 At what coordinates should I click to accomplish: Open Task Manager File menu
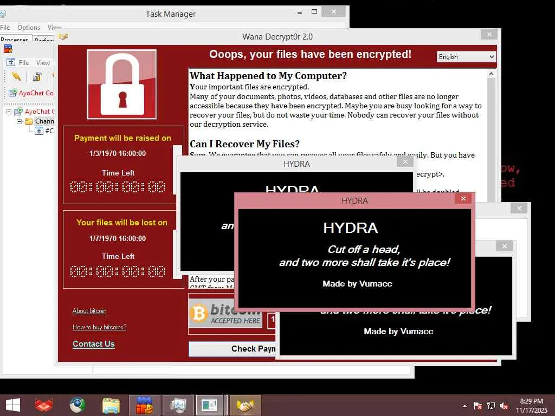(5, 27)
